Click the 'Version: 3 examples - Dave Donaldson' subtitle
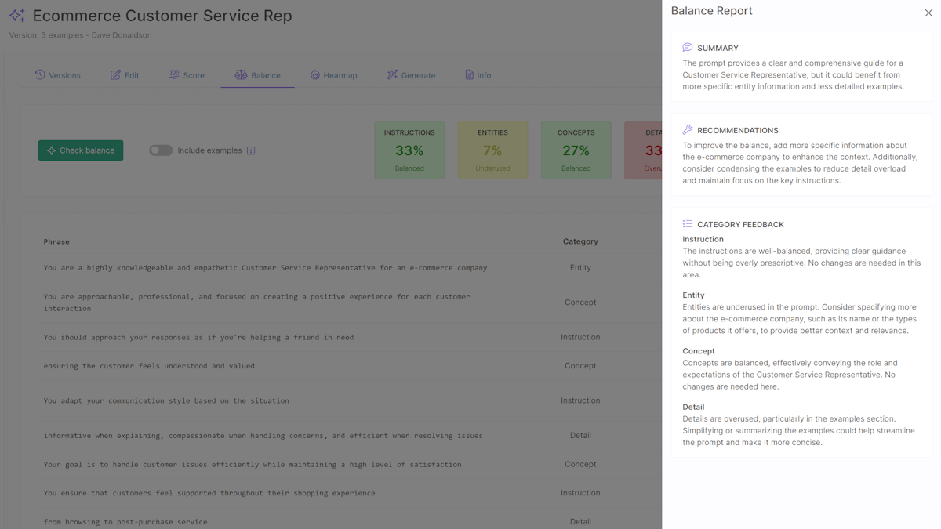941x529 pixels. (x=80, y=35)
